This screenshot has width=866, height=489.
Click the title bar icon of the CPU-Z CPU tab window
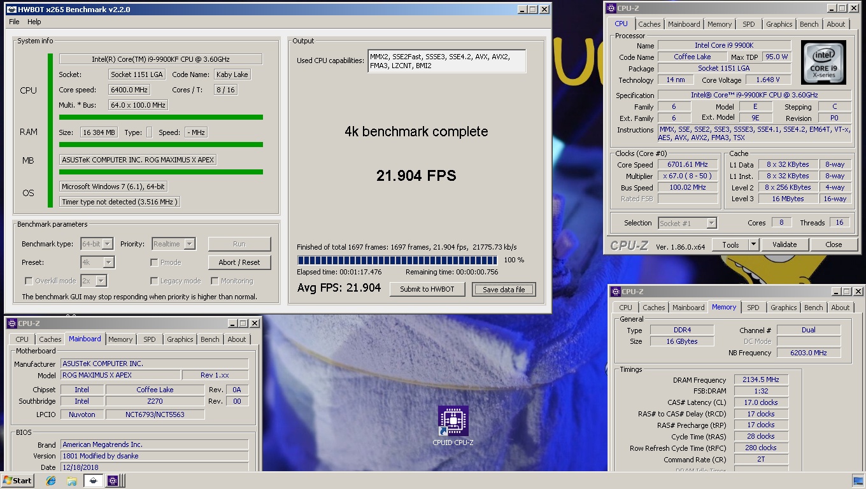611,8
